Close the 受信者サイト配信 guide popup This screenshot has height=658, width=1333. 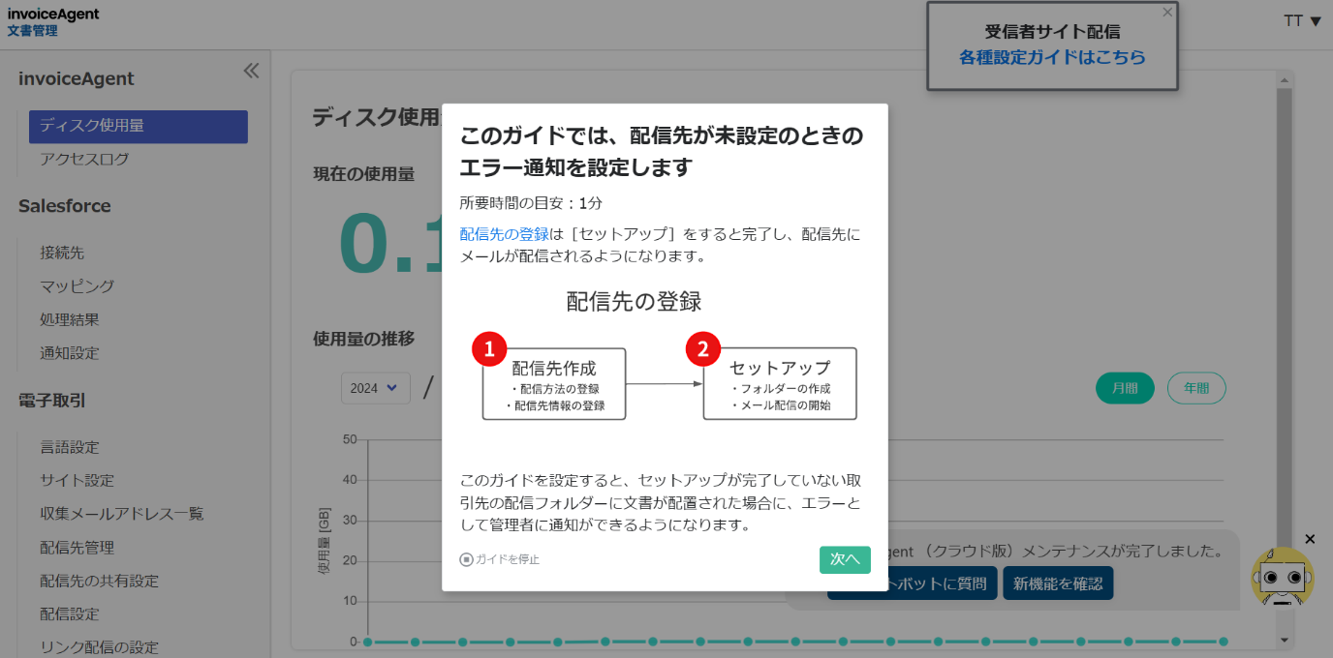click(1167, 13)
